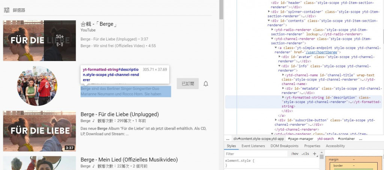Toggle the :hov element state button
The image size is (384, 170).
(294, 154)
